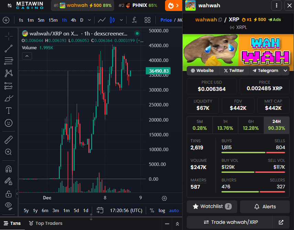Open the Txns tab

tap(12, 223)
